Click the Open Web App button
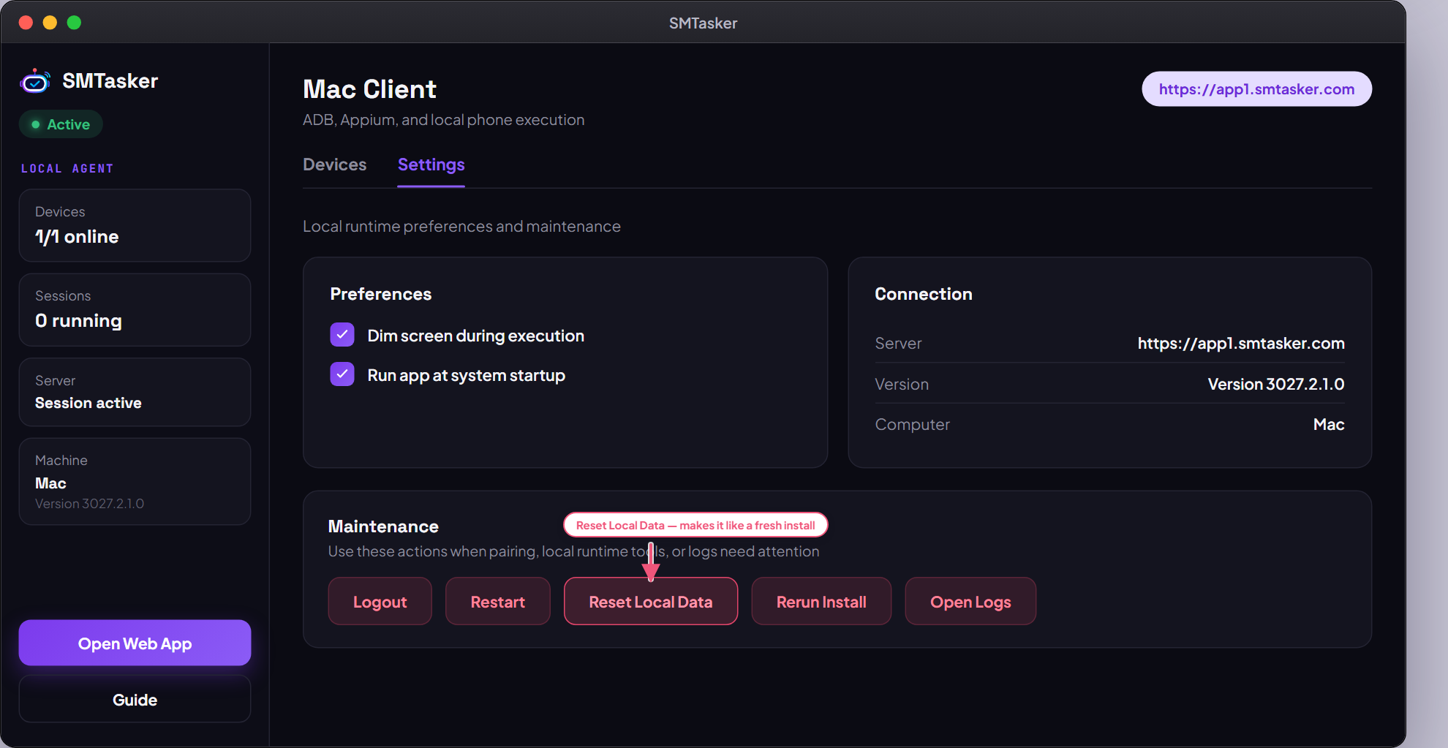The image size is (1448, 748). [x=135, y=643]
